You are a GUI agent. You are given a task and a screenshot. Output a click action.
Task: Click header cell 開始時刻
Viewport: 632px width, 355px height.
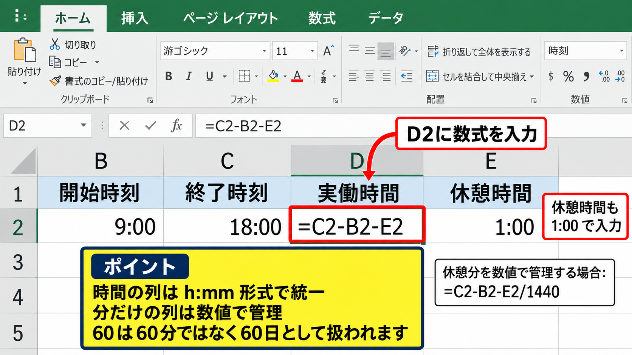[101, 193]
